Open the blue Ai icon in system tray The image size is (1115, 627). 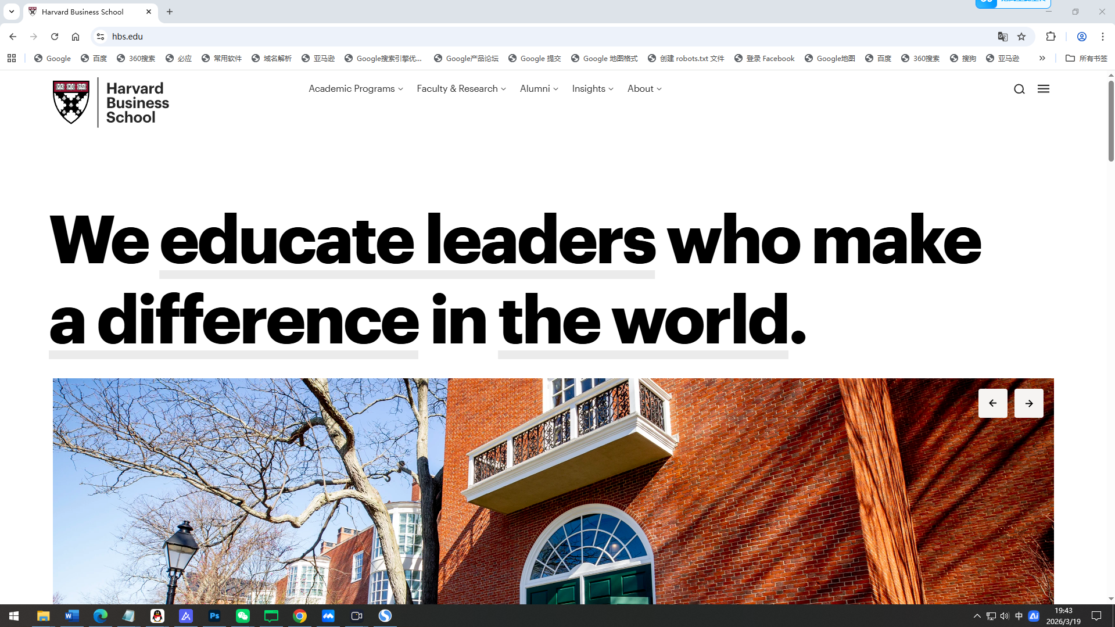click(1034, 616)
